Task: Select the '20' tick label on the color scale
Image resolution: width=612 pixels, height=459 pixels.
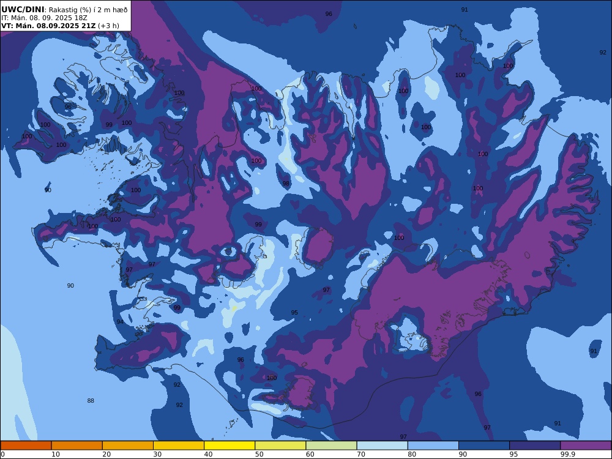Action: click(x=106, y=454)
